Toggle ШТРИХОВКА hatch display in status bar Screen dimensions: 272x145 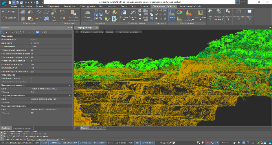(147, 143)
